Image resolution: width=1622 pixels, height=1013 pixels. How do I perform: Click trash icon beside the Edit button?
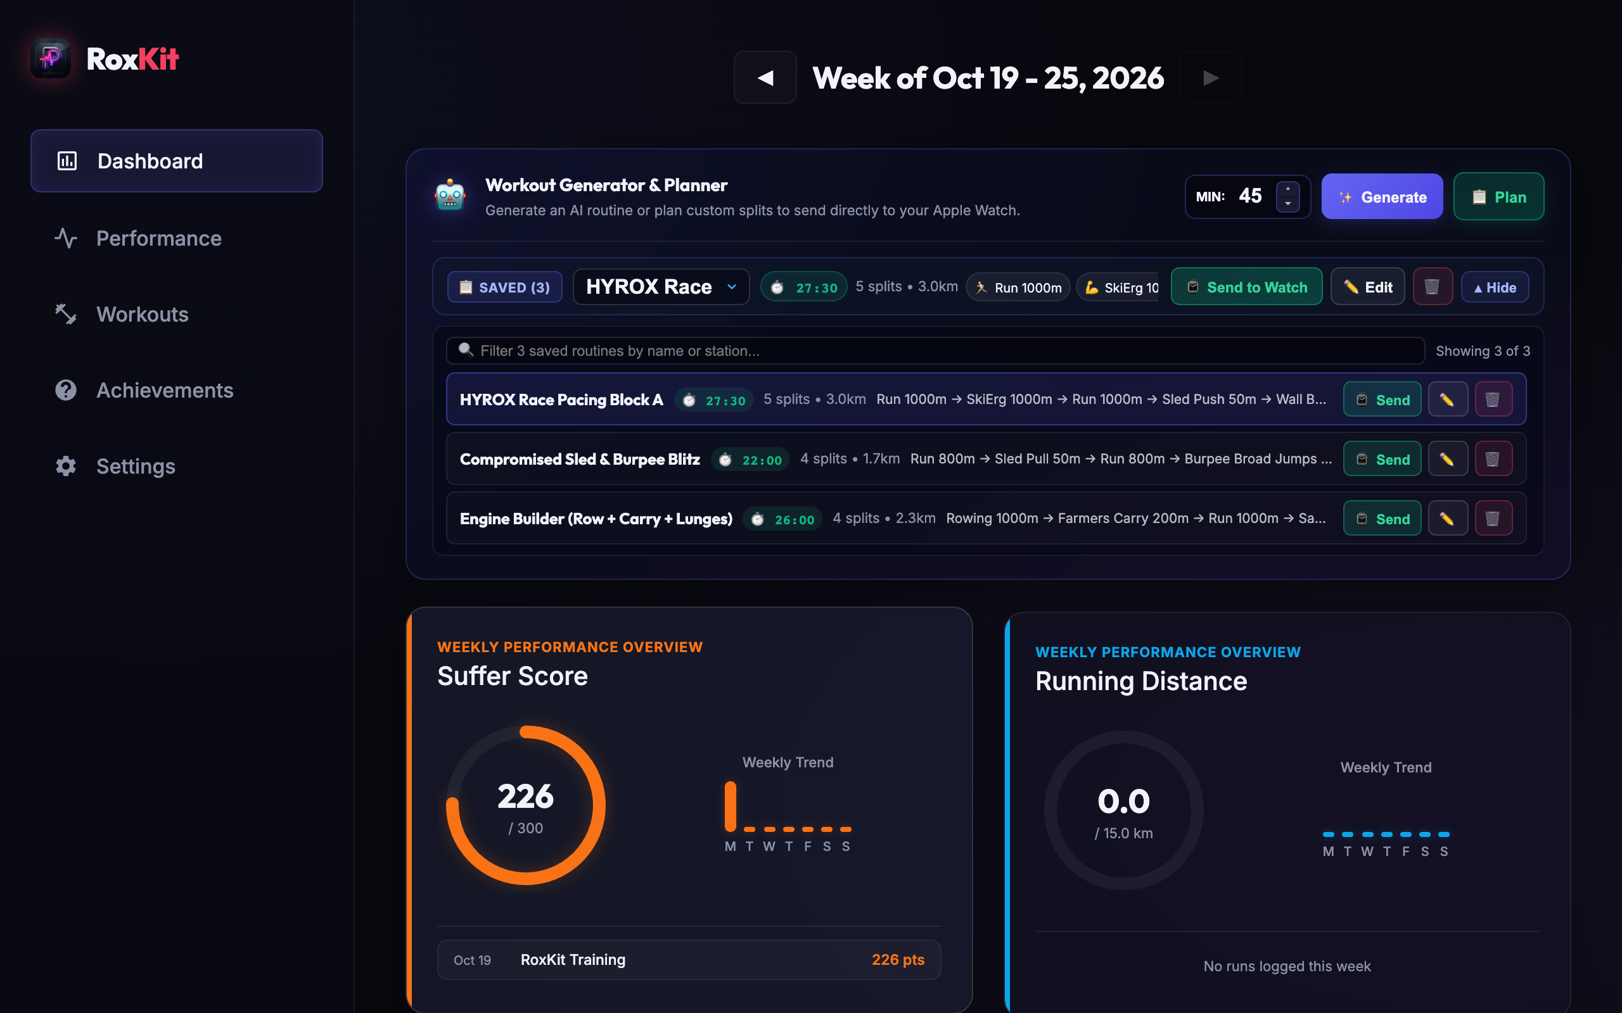point(1433,287)
